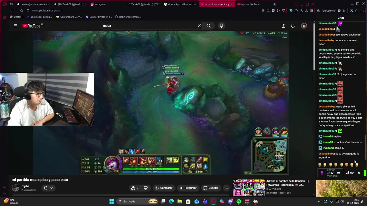The height and width of the screenshot is (206, 367).
Task: Open more video actions ellipsis
Action: point(226,188)
